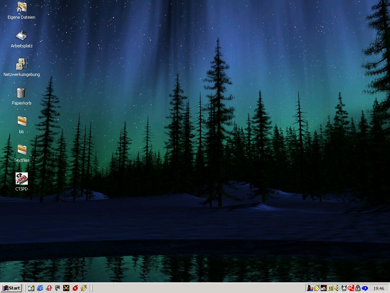The image size is (390, 293).
Task: Click the volume speaker tray icon
Action: (x=337, y=288)
